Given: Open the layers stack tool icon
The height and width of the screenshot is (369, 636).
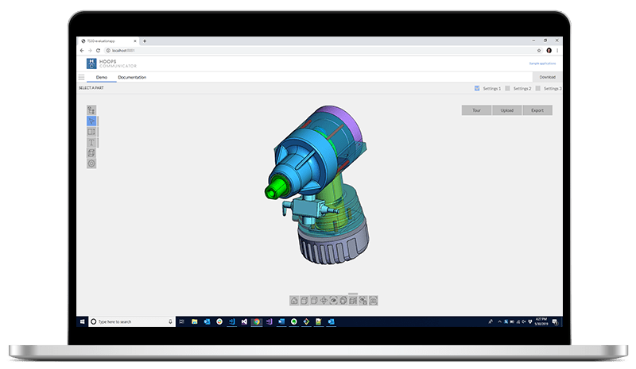Looking at the screenshot, I should click(91, 152).
